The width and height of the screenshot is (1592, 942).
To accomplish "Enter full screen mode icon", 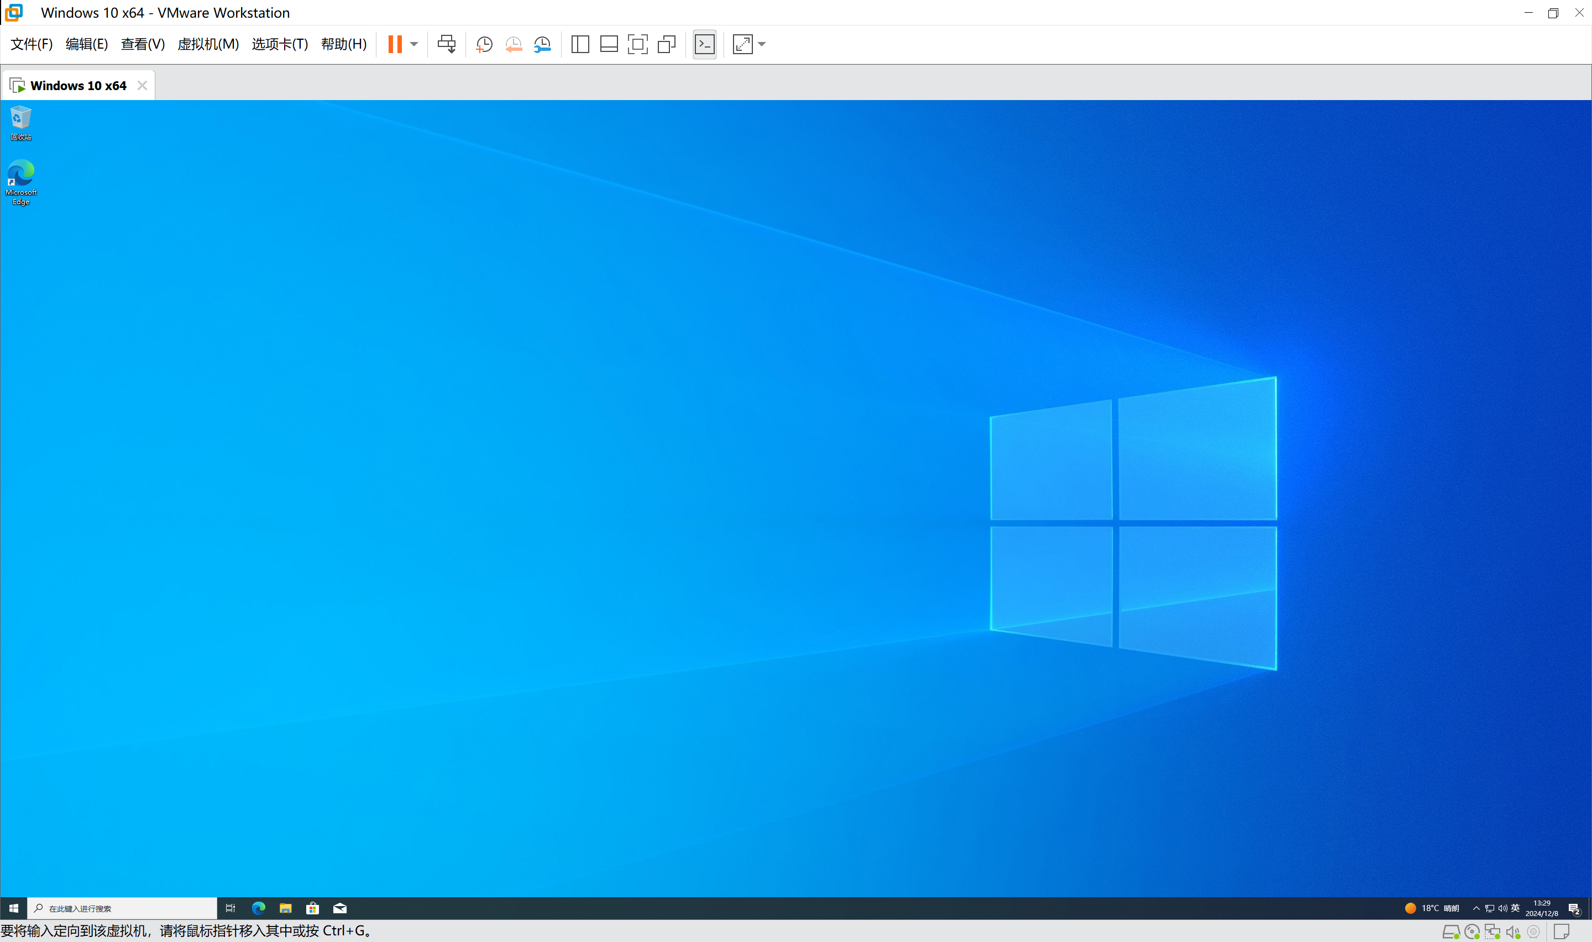I will [637, 44].
